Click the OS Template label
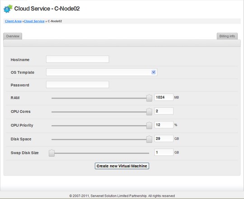Image resolution: width=244 pixels, height=199 pixels. tap(23, 72)
